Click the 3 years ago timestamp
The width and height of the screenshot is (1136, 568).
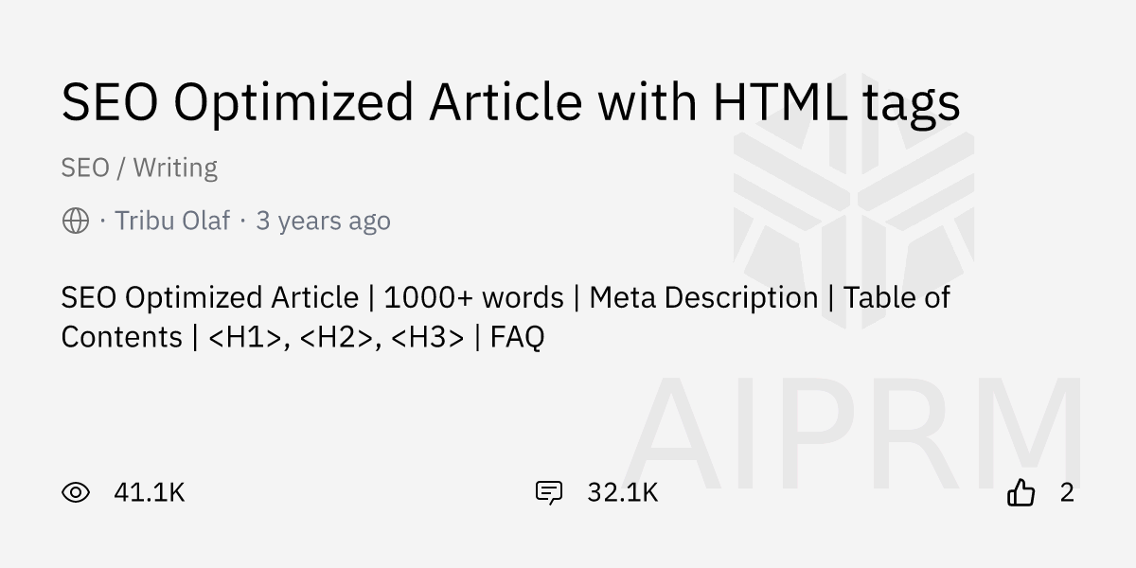[x=323, y=221]
